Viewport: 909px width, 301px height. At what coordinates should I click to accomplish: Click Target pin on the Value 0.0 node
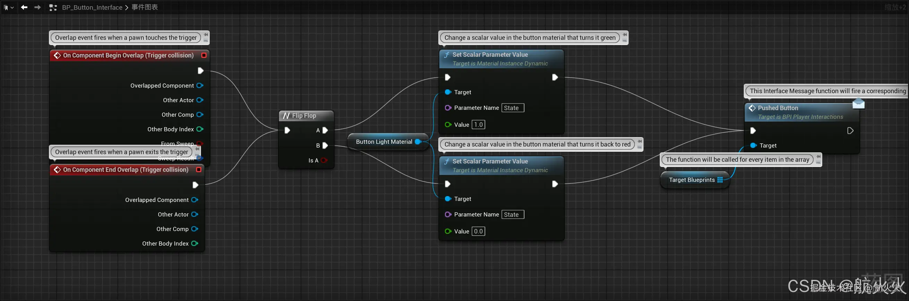pos(448,199)
